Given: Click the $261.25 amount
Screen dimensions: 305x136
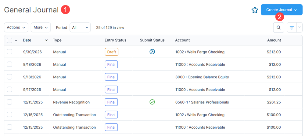Looking at the screenshot, I should [274, 102].
